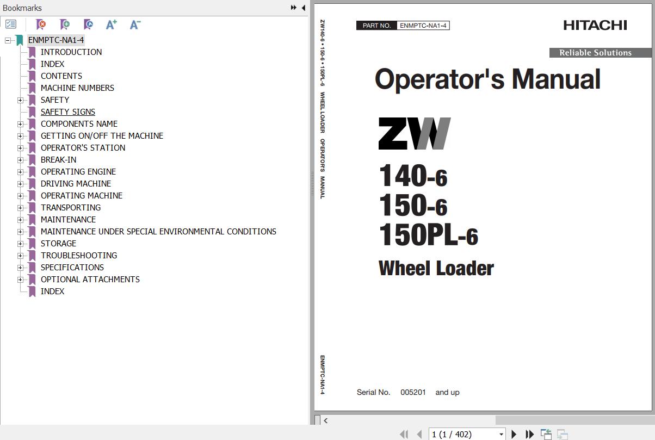Viewport: 655px width, 440px height.
Task: Click the next view navigation icon
Action: tap(563, 434)
